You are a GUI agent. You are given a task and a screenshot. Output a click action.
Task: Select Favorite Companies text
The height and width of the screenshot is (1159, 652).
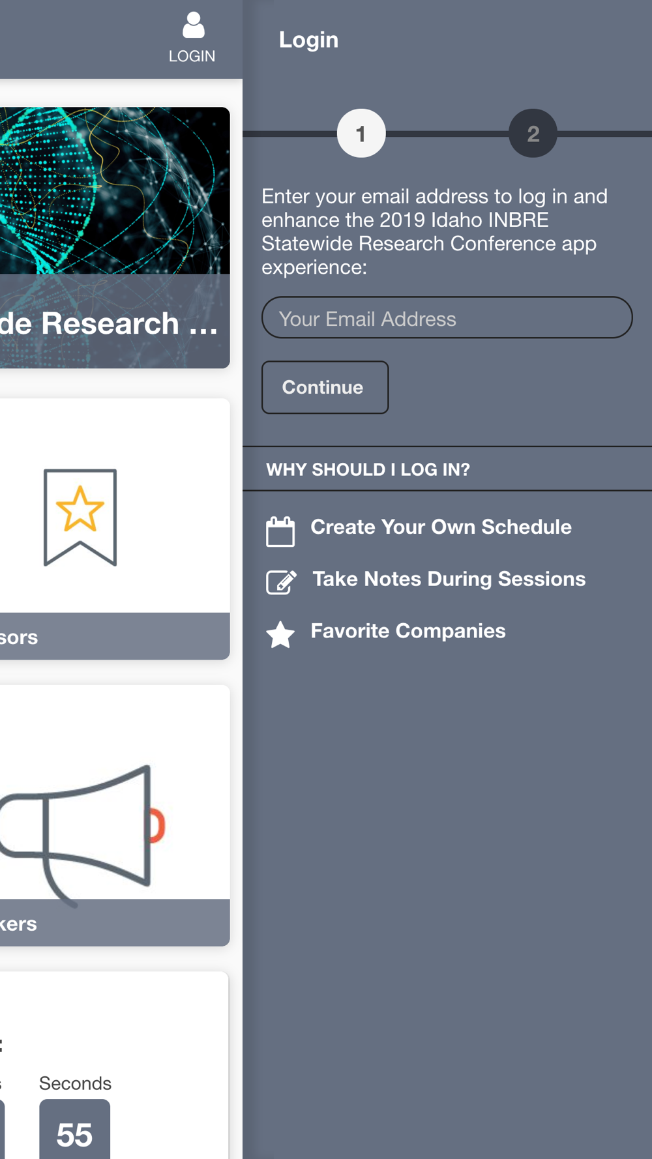tap(407, 631)
